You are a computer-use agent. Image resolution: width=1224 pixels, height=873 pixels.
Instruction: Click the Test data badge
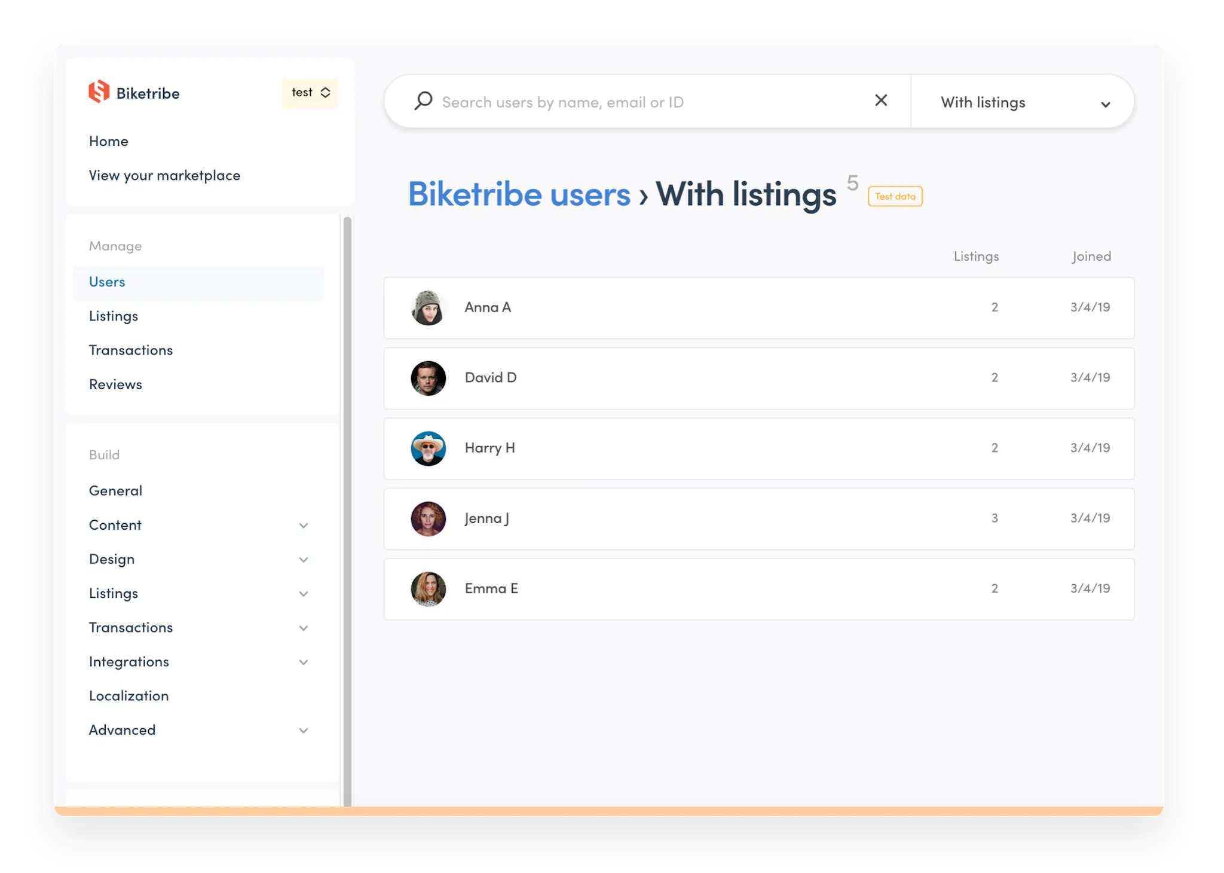895,196
